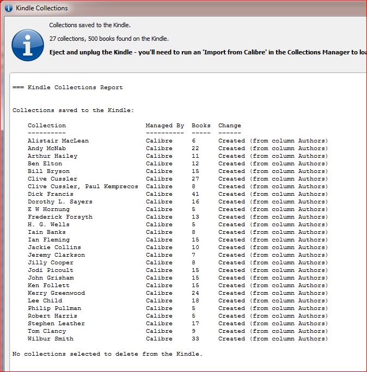The height and width of the screenshot is (372, 367).
Task: Click the 'Arthur Hailey' collection entry
Action: (x=52, y=156)
